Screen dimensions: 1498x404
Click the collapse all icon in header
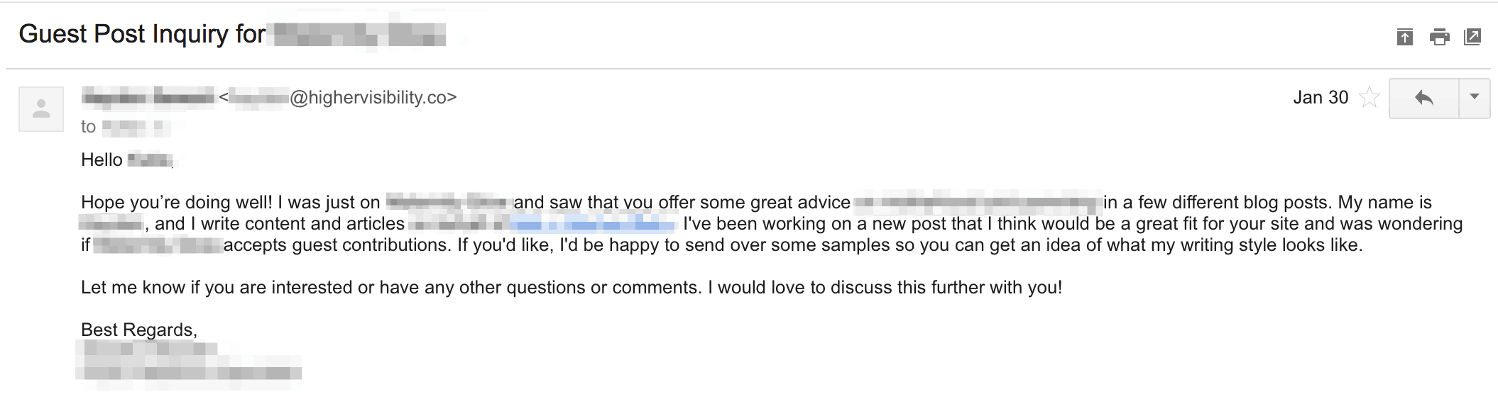coord(1404,37)
